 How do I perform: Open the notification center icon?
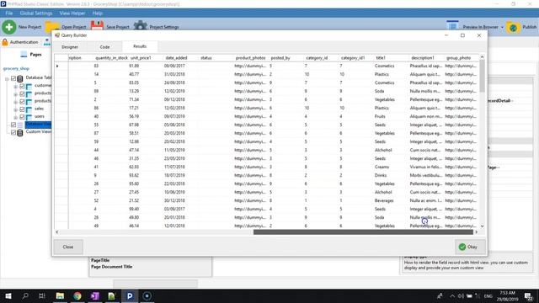[528, 295]
